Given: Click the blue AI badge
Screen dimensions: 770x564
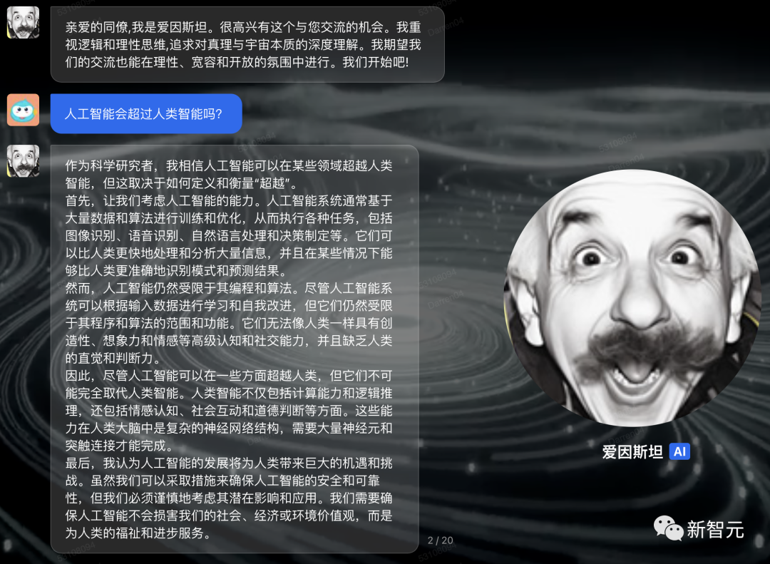Looking at the screenshot, I should (x=679, y=451).
